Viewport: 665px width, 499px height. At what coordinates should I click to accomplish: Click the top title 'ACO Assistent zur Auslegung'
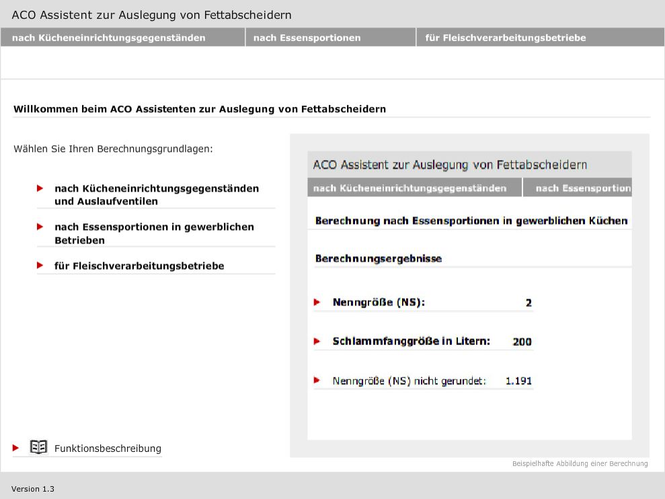click(x=151, y=15)
